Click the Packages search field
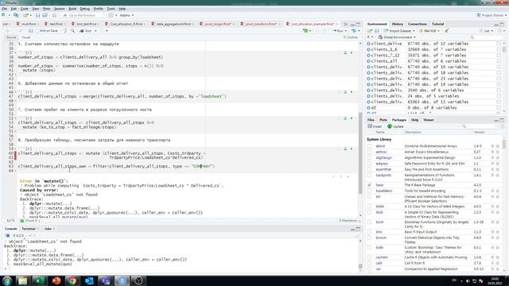The image size is (509, 286). [478, 126]
